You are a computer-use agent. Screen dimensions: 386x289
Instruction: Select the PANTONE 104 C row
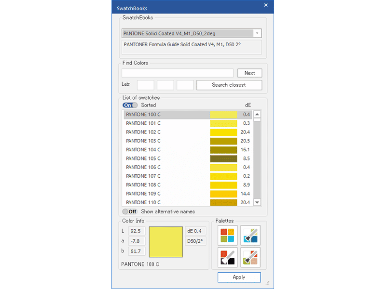tap(188, 150)
